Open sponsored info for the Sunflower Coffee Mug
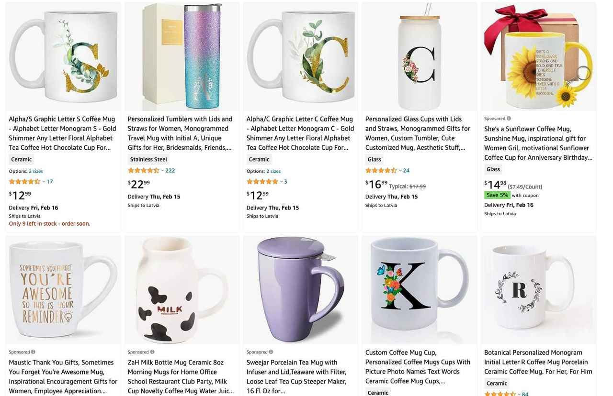This screenshot has width=613, height=396. tap(508, 118)
